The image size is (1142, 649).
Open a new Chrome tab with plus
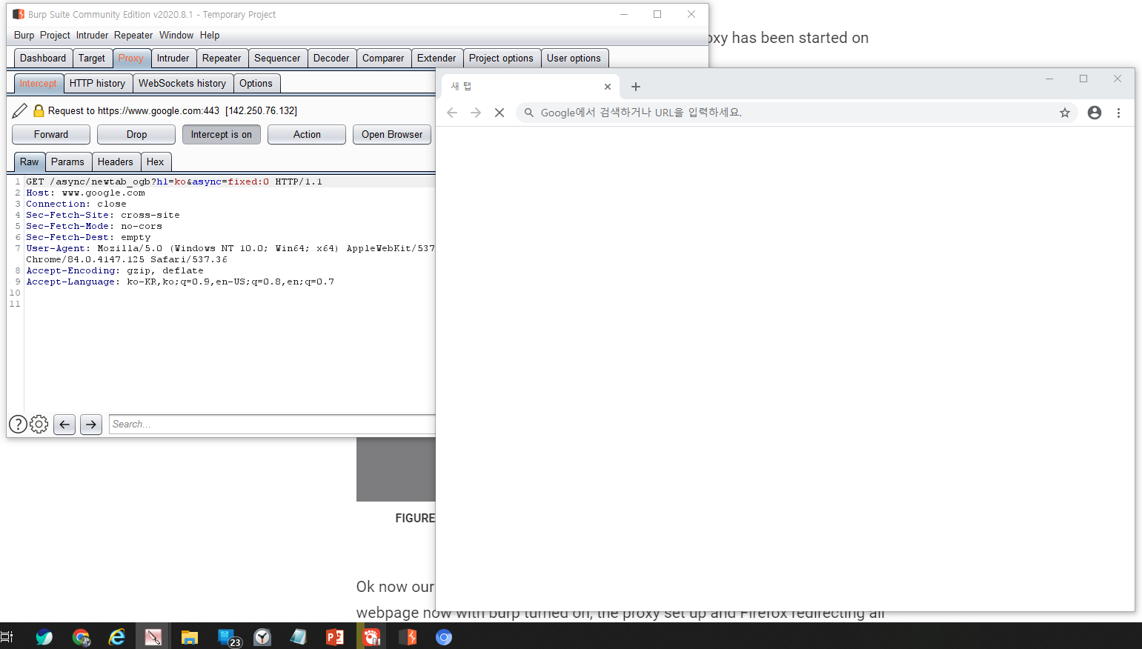[x=636, y=87]
